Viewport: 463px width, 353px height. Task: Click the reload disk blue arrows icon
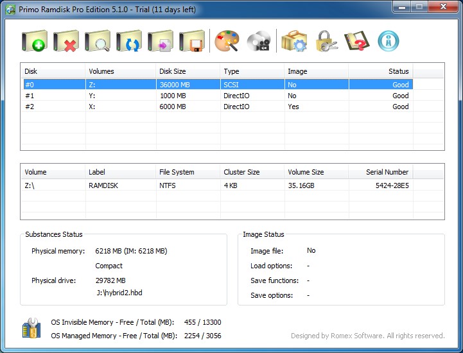(129, 41)
